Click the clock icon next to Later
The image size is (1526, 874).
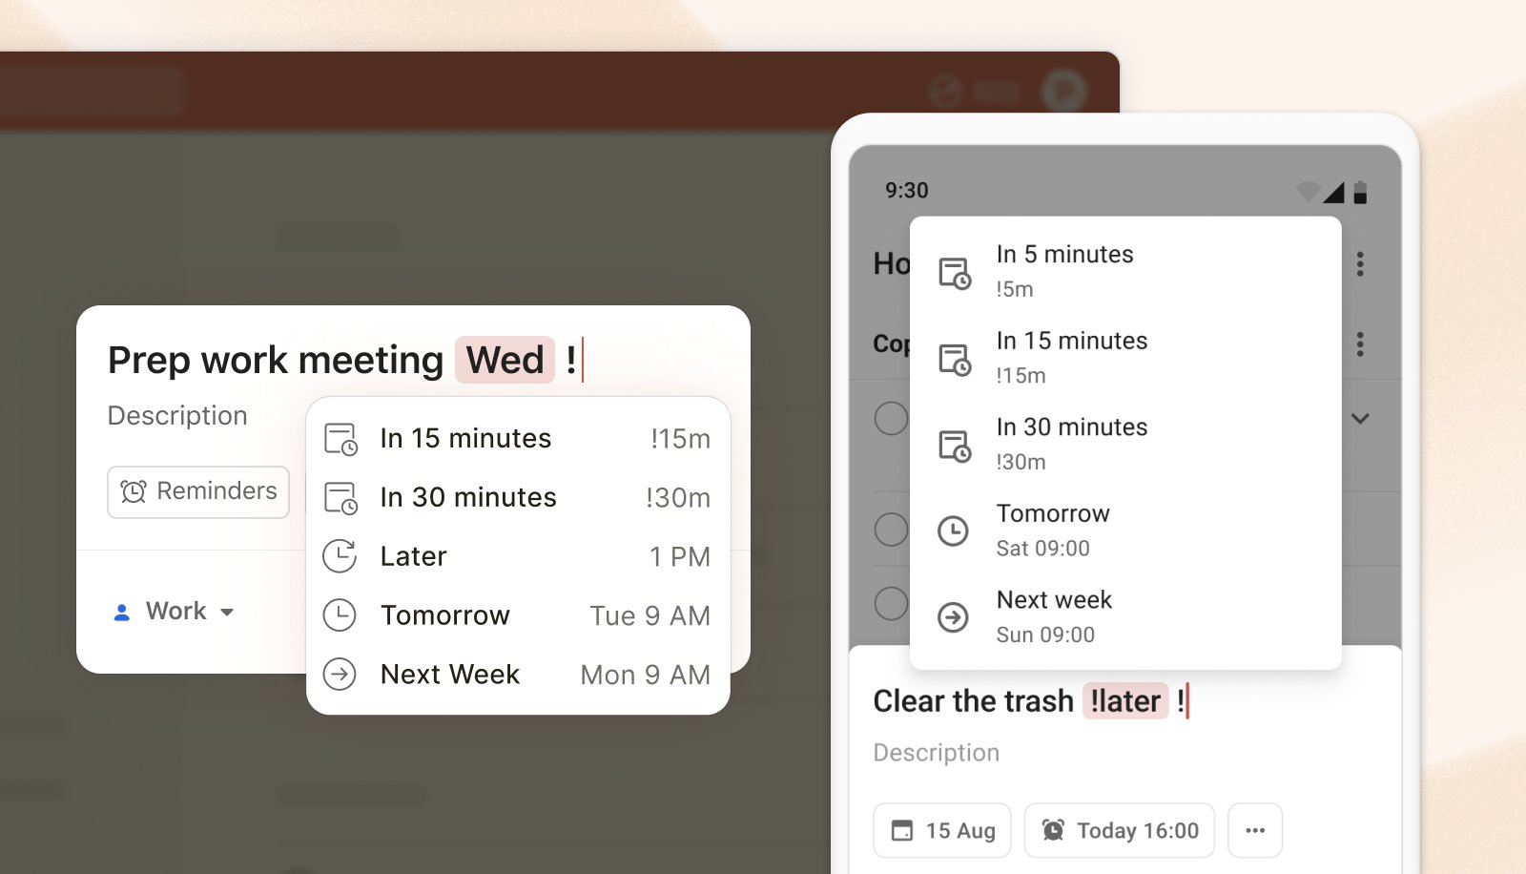point(340,555)
